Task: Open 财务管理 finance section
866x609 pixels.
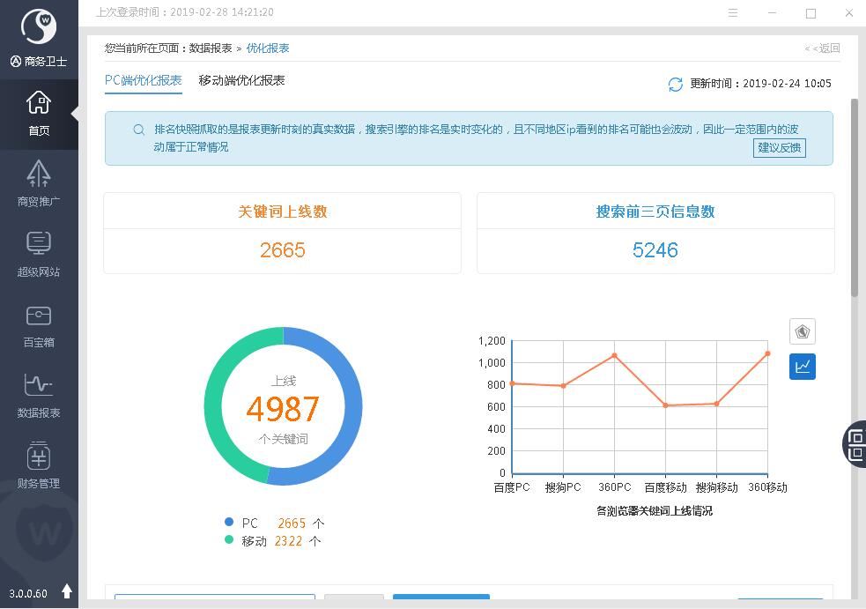Action: coord(39,465)
